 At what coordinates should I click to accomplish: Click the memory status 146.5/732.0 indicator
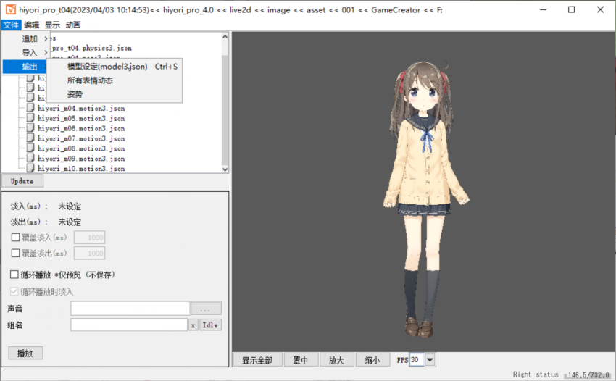coord(588,374)
